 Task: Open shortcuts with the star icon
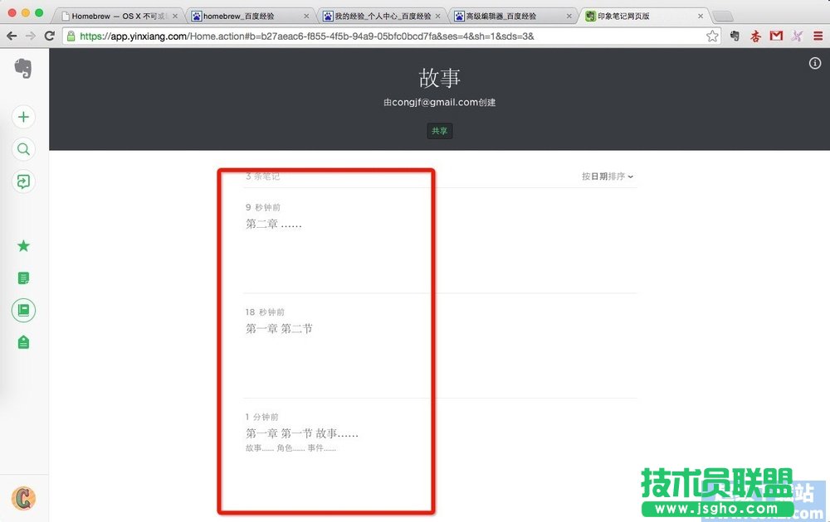23,246
